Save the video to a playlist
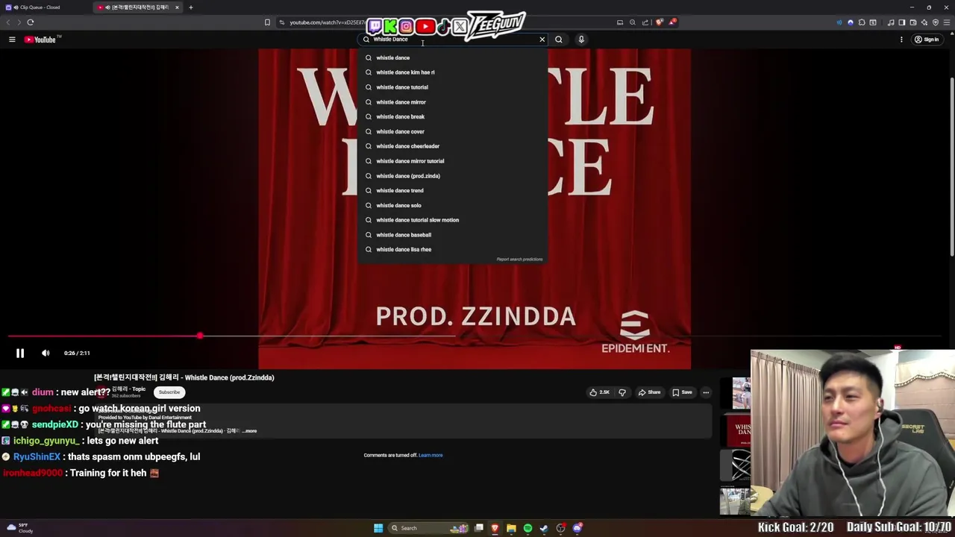Image resolution: width=955 pixels, height=537 pixels. click(x=682, y=392)
